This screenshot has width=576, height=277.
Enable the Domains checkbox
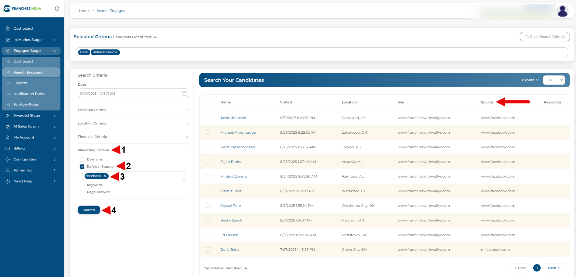coord(82,160)
